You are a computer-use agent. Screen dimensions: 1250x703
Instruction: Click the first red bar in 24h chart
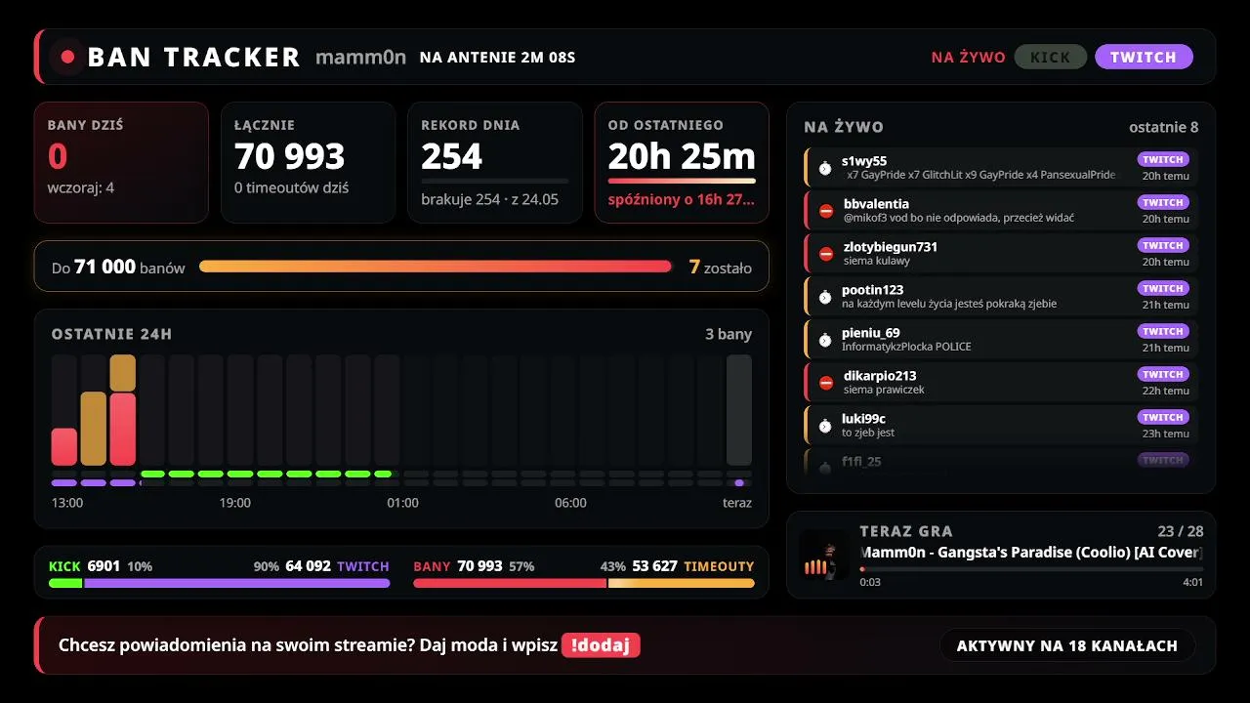pyautogui.click(x=63, y=446)
